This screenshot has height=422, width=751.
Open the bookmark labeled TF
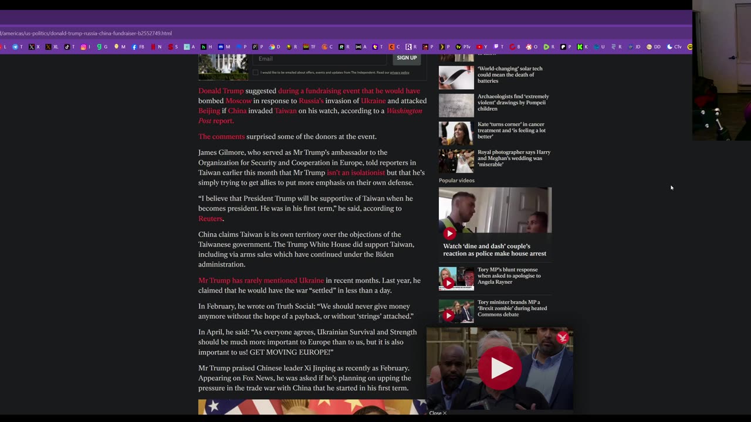309,47
